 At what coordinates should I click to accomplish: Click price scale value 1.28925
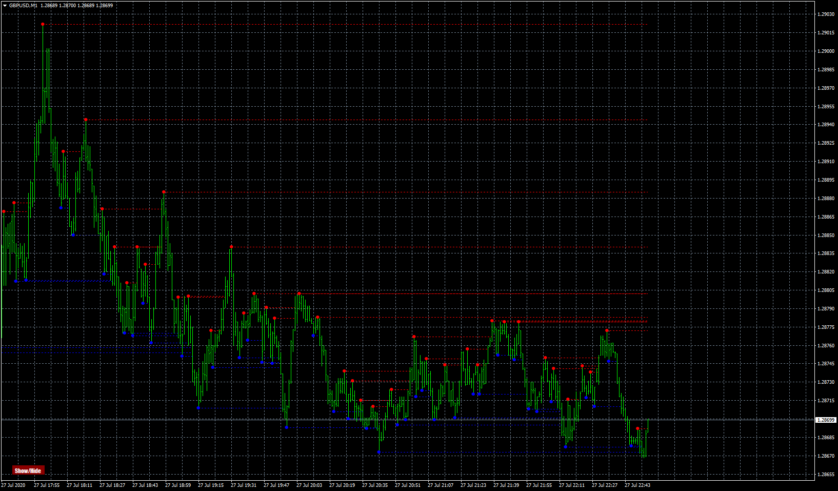(826, 143)
